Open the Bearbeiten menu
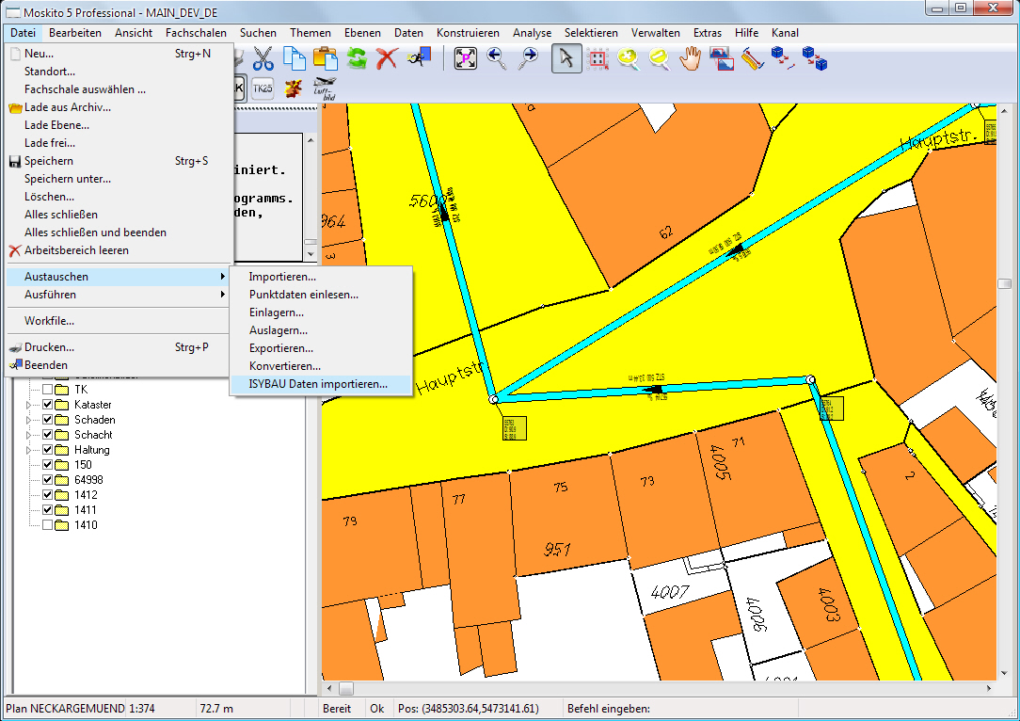 [75, 33]
